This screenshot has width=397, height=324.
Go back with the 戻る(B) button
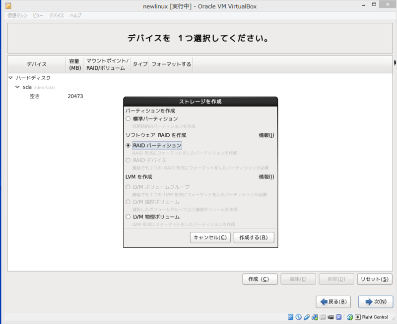(333, 302)
